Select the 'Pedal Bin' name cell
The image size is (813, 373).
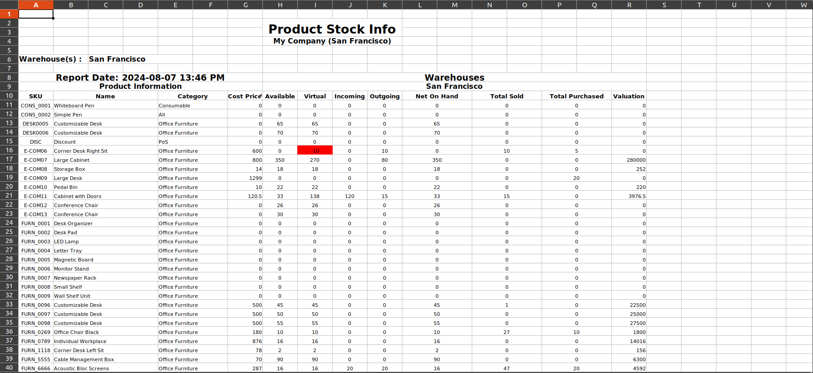[x=106, y=187]
